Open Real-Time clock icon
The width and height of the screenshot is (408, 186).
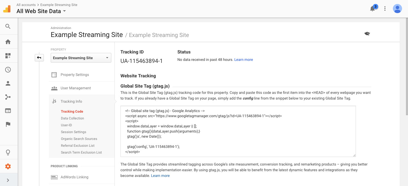point(8,70)
